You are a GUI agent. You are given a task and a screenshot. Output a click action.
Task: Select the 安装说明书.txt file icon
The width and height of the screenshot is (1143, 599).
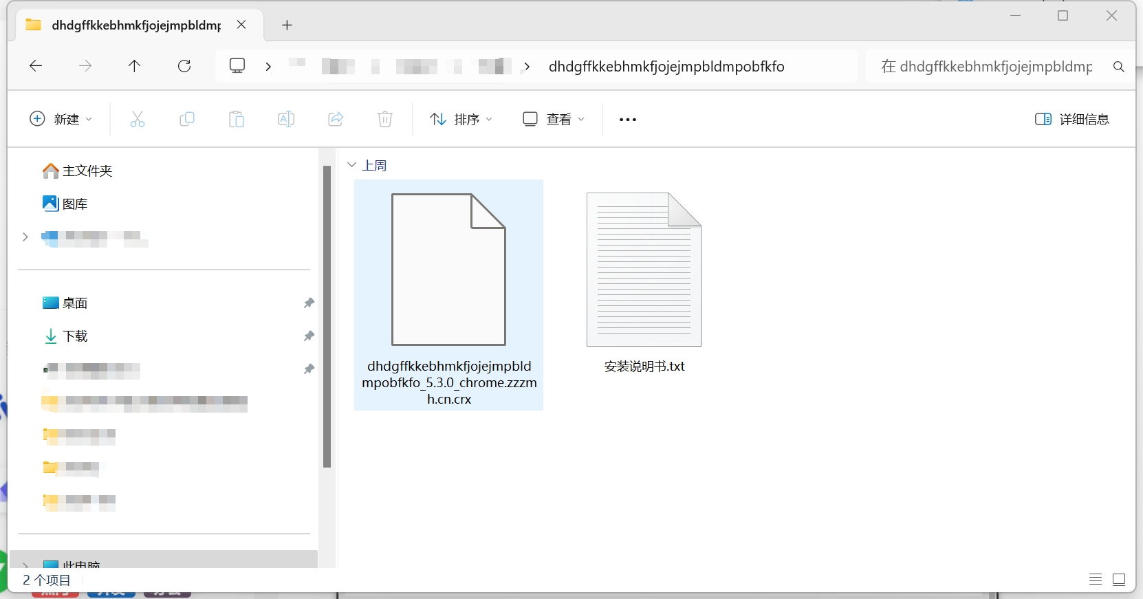pos(644,270)
